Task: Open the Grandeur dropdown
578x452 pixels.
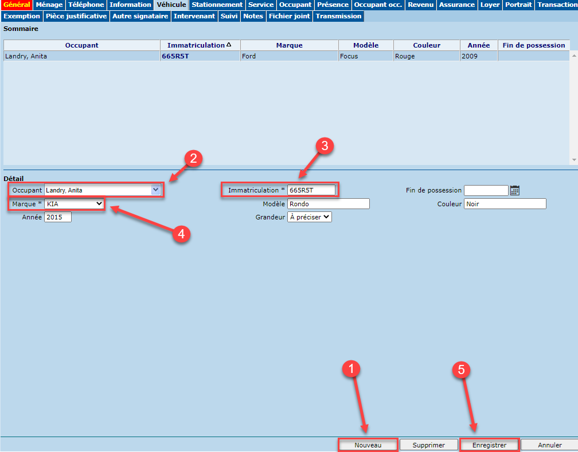Action: 309,217
